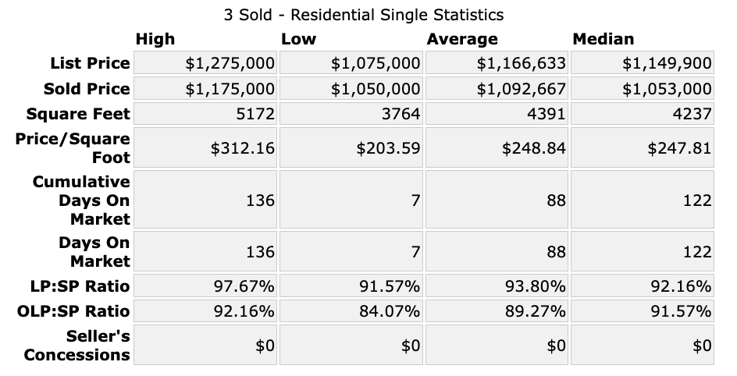Select the 97.67% high LP:SP ratio cell
Screen dimensions: 737x376
[244, 286]
